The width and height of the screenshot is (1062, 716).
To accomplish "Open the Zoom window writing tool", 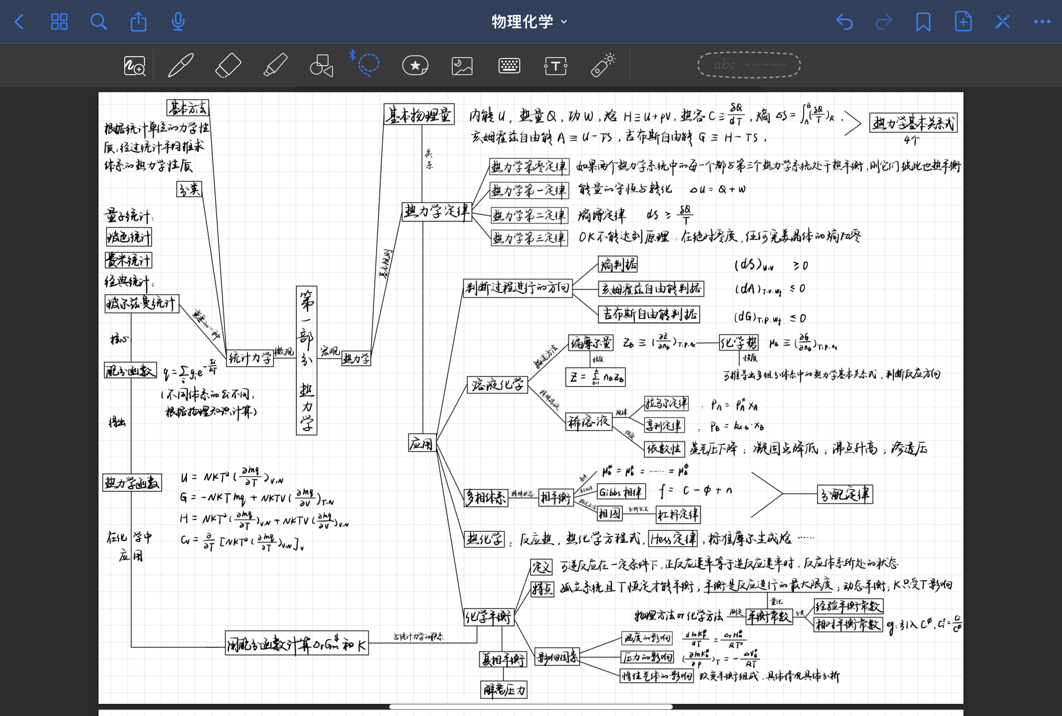I will point(134,66).
